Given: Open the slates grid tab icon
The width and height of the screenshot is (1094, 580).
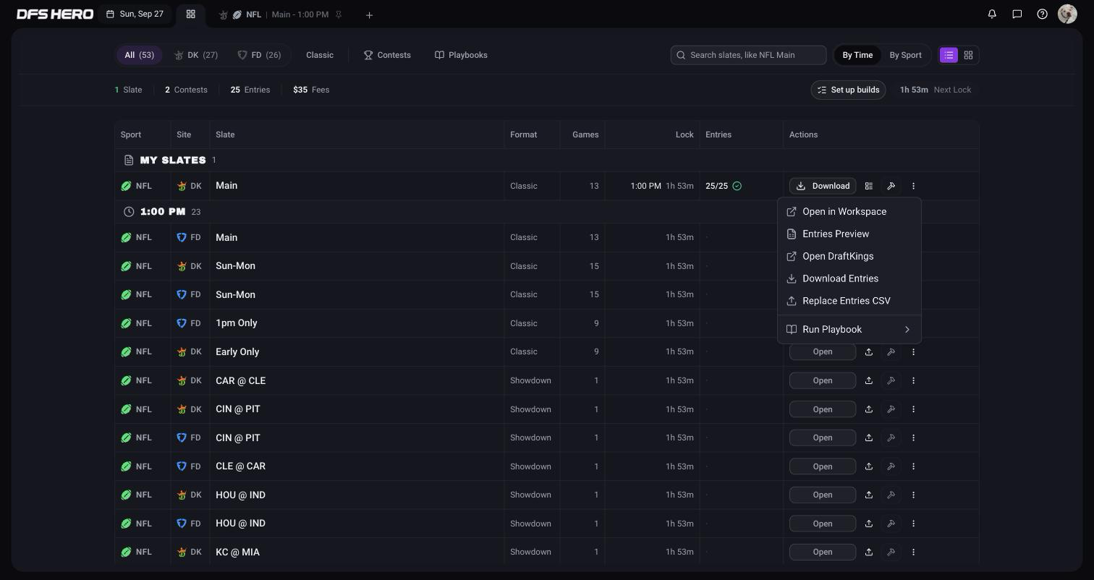Looking at the screenshot, I should coord(191,14).
